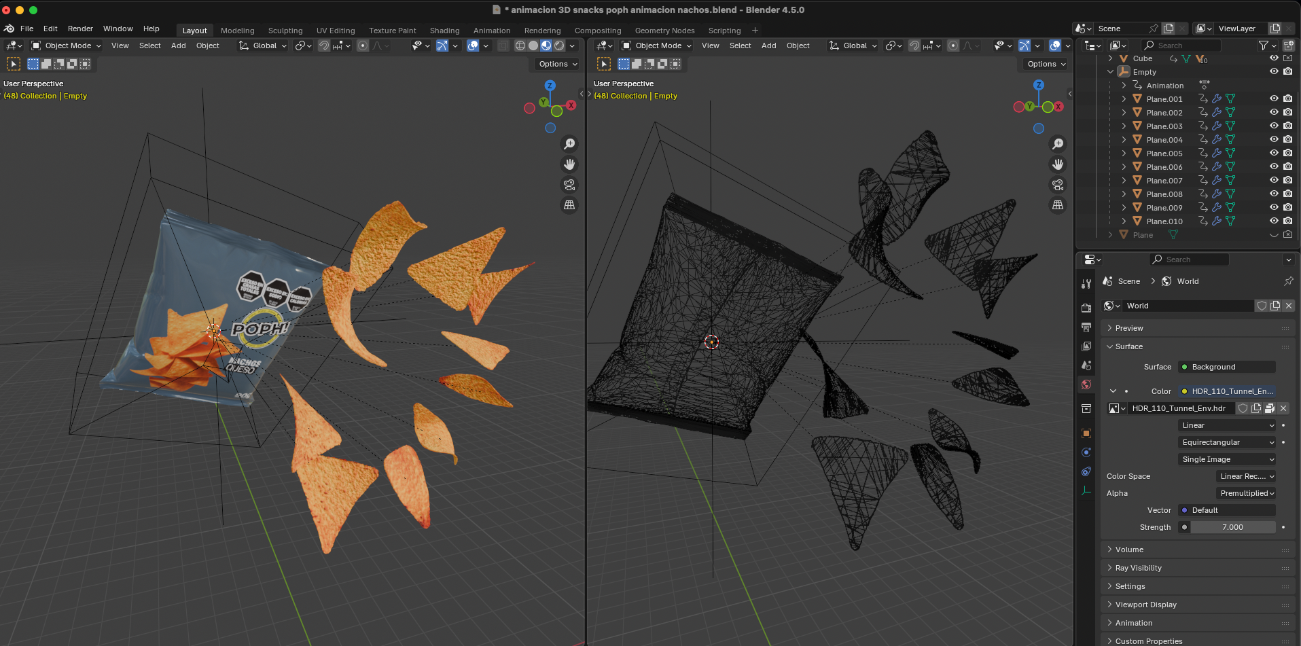Viewport: 1301px width, 646px height.
Task: Open the Shading workspace tab
Action: point(444,31)
